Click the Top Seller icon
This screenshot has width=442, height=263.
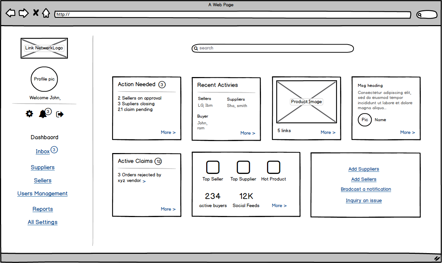tap(213, 167)
